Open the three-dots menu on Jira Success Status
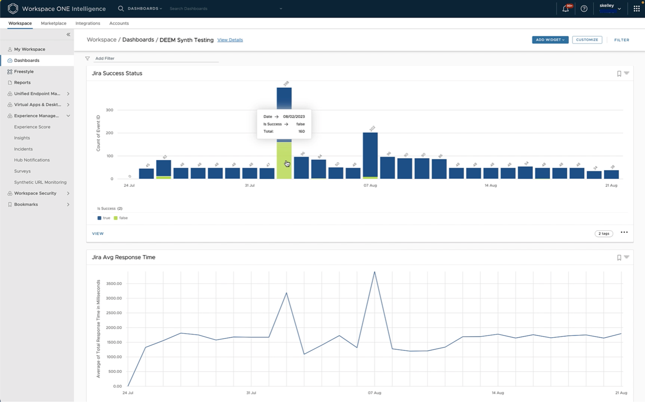This screenshot has width=645, height=404. [624, 232]
